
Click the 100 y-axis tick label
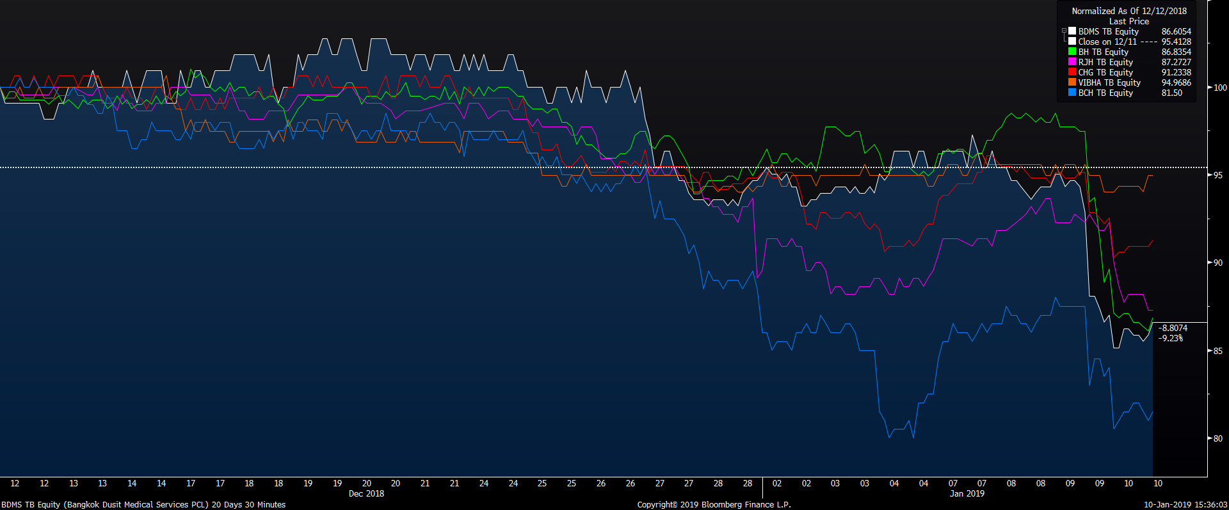(x=1220, y=88)
